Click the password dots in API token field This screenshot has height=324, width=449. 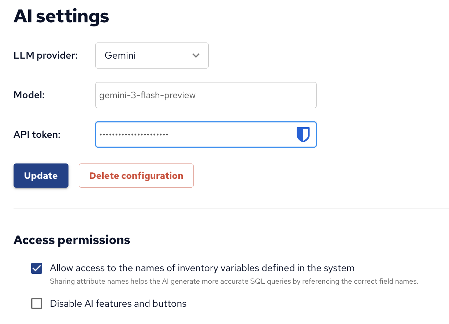pyautogui.click(x=134, y=135)
